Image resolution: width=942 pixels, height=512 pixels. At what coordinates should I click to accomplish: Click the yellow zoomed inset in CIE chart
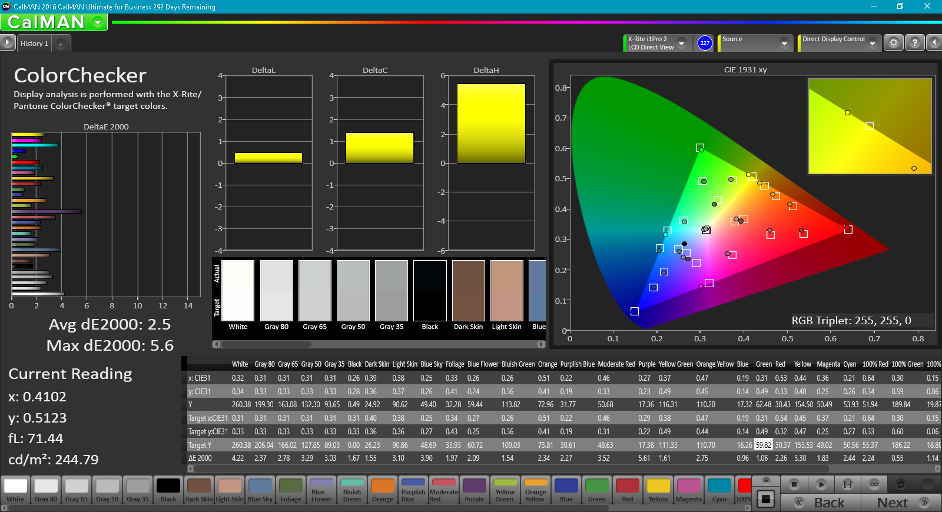coord(870,126)
